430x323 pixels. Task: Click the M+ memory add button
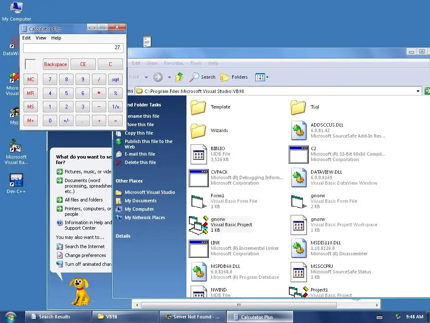pyautogui.click(x=30, y=121)
